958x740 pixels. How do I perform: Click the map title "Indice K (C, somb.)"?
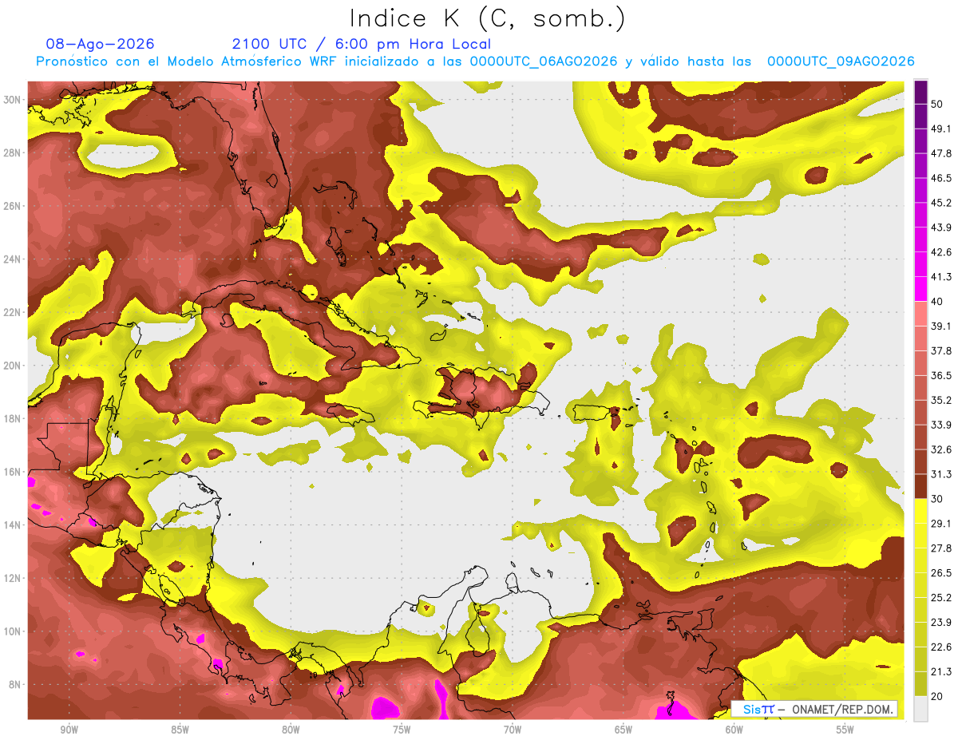coord(488,18)
